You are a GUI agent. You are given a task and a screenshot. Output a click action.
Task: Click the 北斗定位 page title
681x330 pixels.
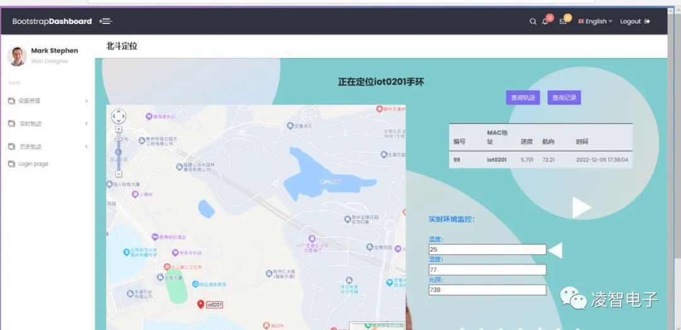pos(122,46)
